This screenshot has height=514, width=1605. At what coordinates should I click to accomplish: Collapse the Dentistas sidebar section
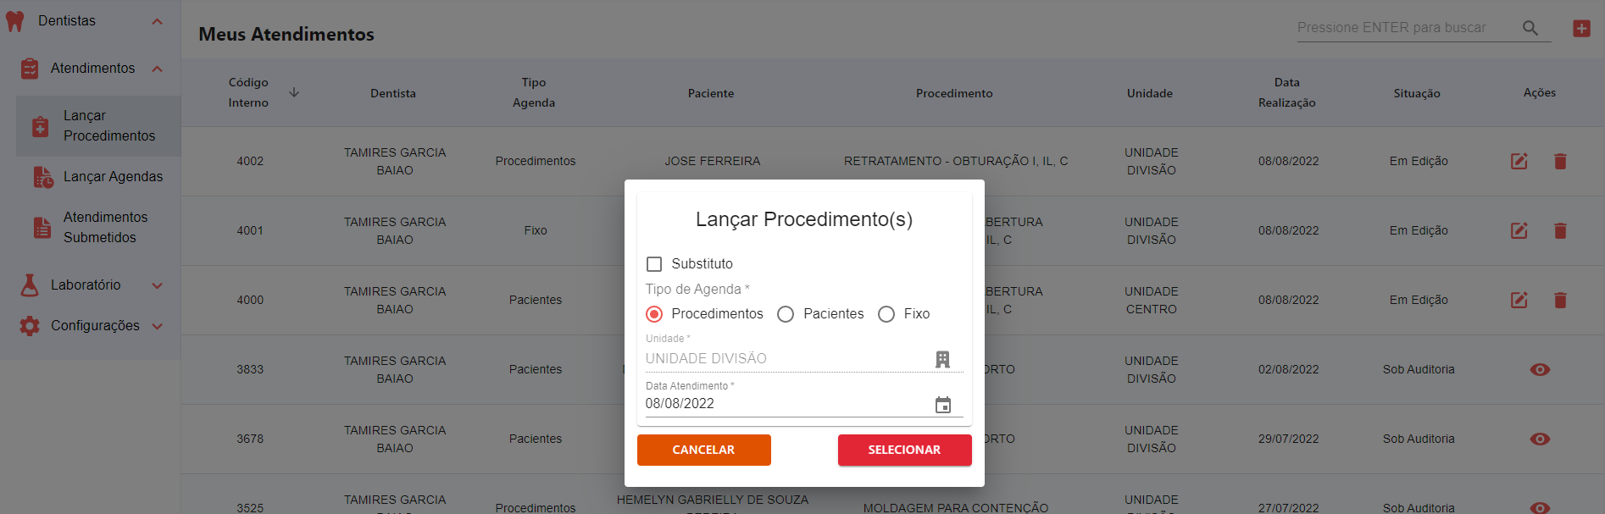(157, 21)
